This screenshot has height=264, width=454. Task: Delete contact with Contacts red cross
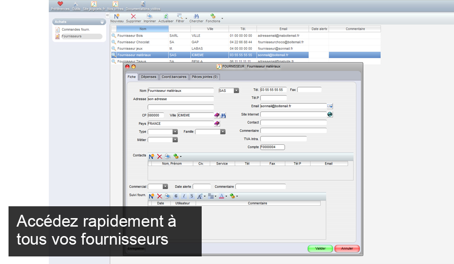(160, 157)
